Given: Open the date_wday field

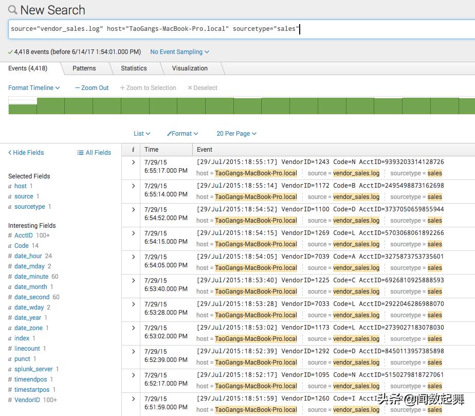Looking at the screenshot, I should pyautogui.click(x=29, y=308).
